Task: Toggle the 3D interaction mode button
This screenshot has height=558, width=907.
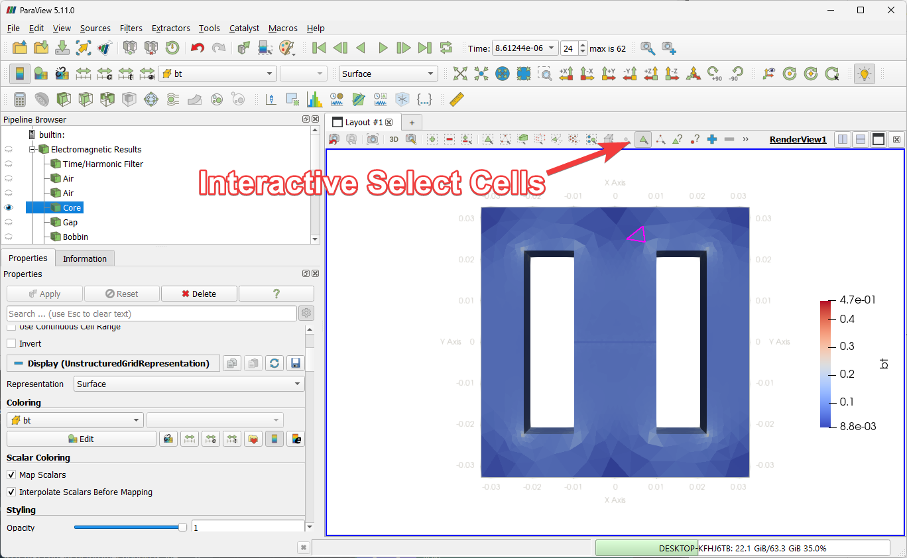Action: (394, 139)
